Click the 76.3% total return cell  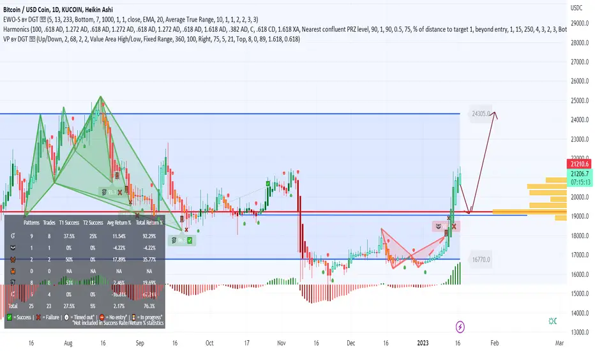tap(149, 306)
